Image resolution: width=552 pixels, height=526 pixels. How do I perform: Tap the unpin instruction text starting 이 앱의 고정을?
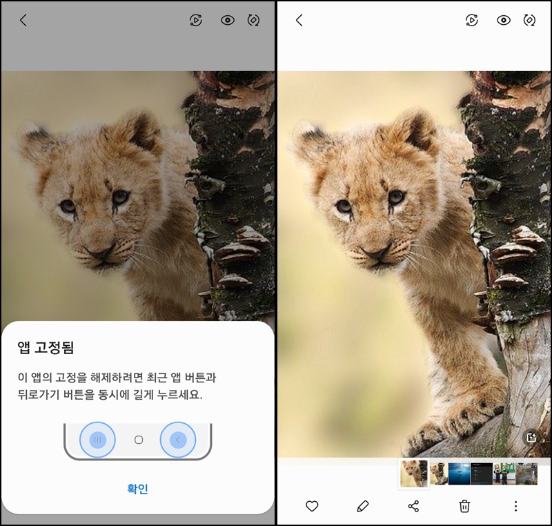click(x=117, y=387)
